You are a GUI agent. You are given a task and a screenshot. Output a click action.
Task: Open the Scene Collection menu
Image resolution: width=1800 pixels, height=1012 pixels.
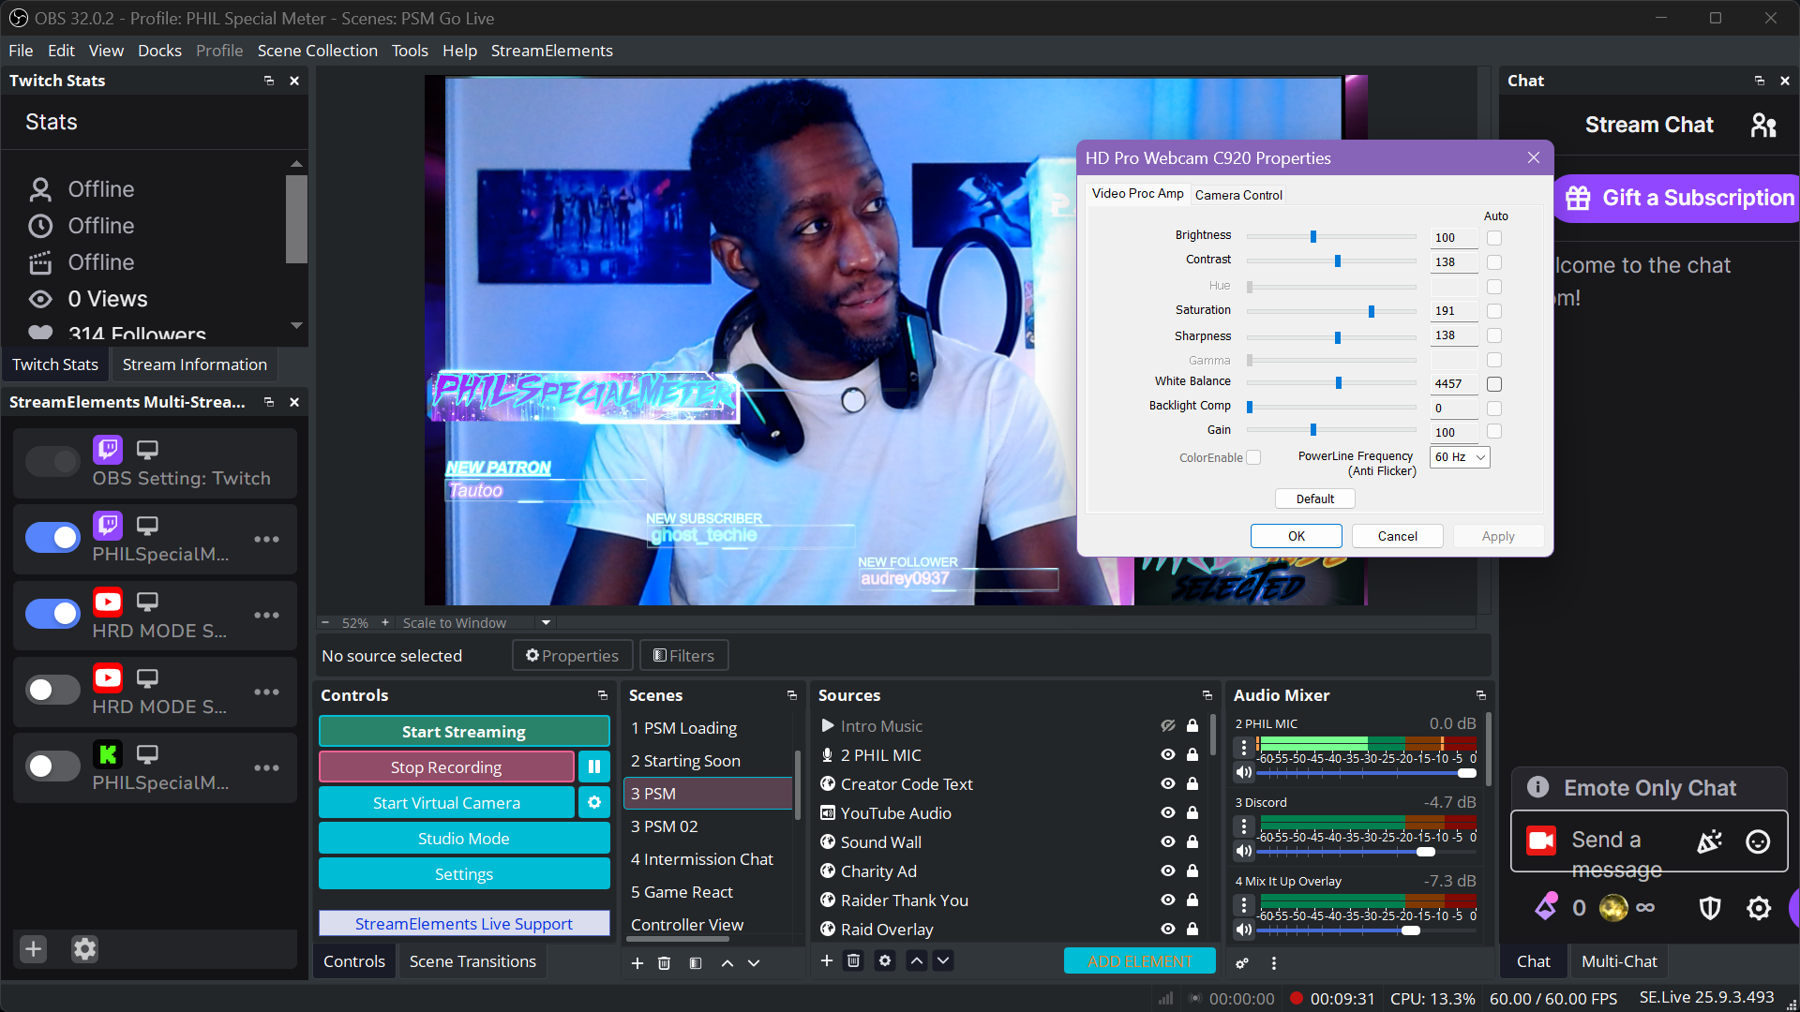(317, 51)
